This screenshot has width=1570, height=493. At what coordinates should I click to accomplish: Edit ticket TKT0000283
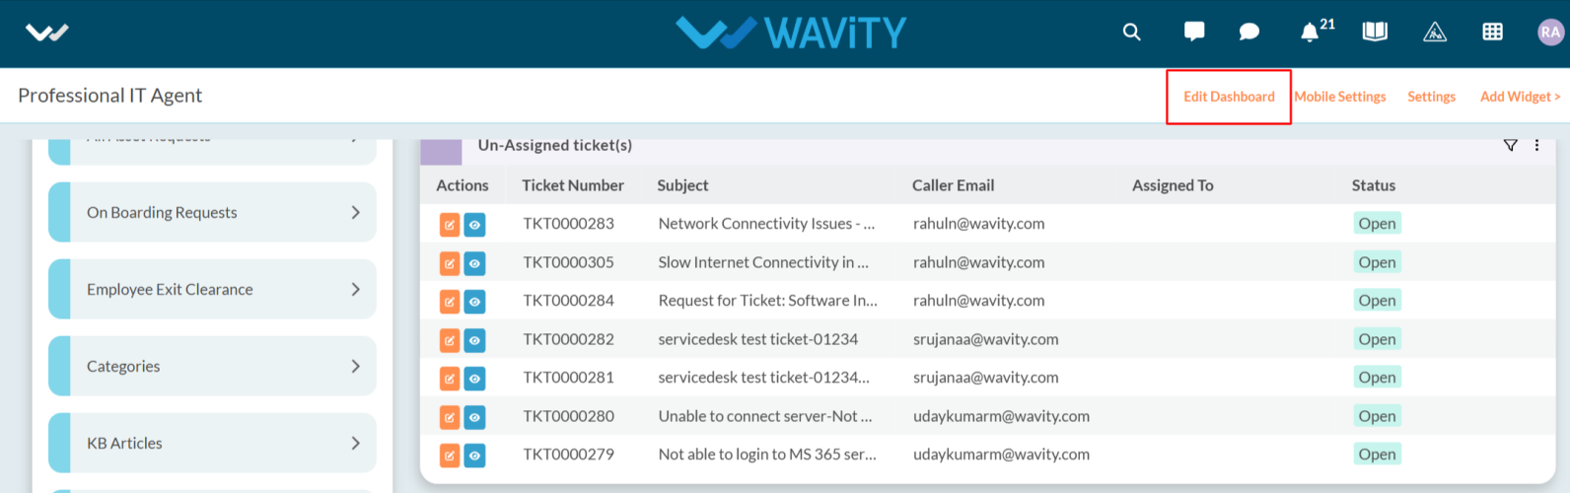[x=450, y=225]
